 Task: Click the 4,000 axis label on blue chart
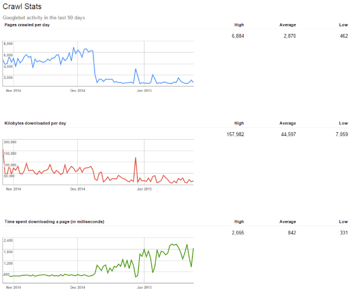click(8, 67)
